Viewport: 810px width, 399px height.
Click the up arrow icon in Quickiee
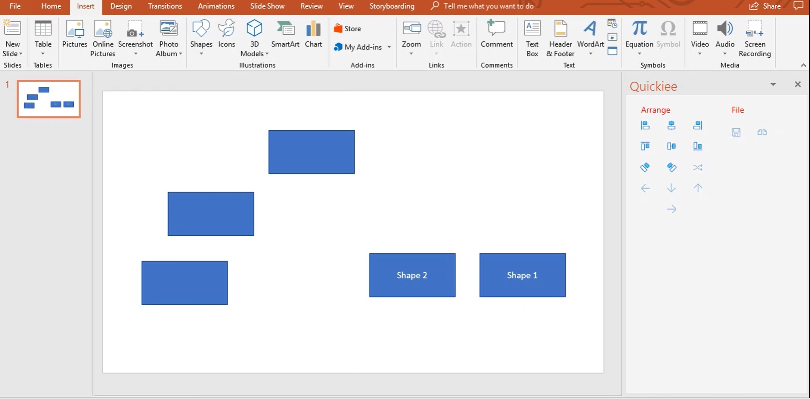(x=698, y=188)
